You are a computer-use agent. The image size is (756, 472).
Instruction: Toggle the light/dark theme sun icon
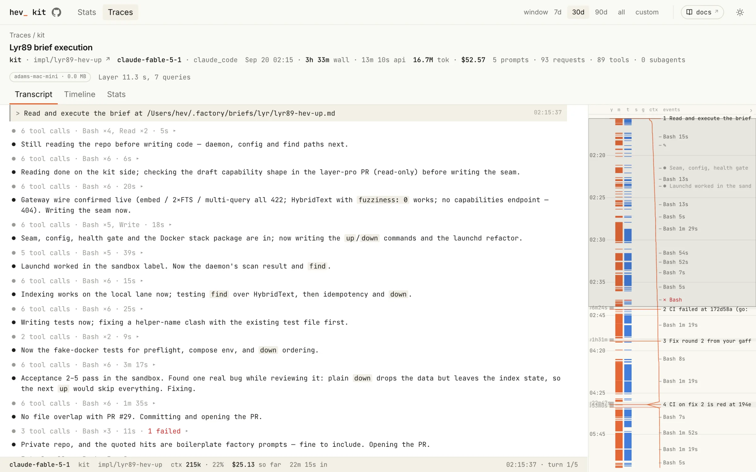(740, 12)
